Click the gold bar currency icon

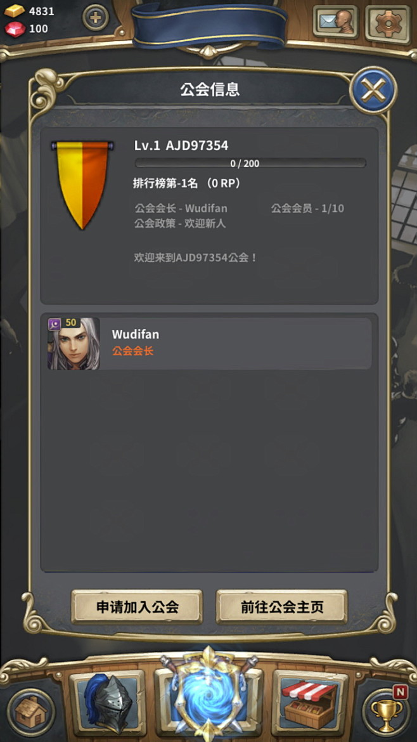(x=15, y=11)
